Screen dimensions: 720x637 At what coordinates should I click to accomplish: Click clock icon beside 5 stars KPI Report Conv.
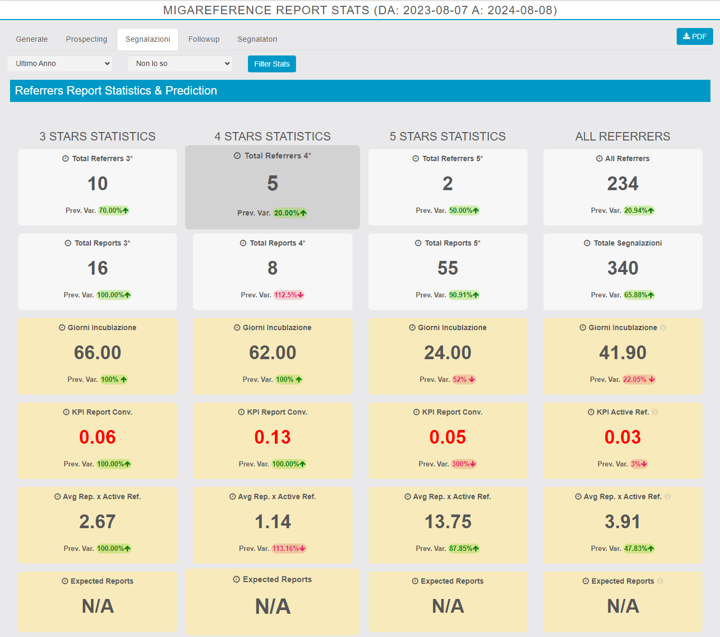click(417, 412)
